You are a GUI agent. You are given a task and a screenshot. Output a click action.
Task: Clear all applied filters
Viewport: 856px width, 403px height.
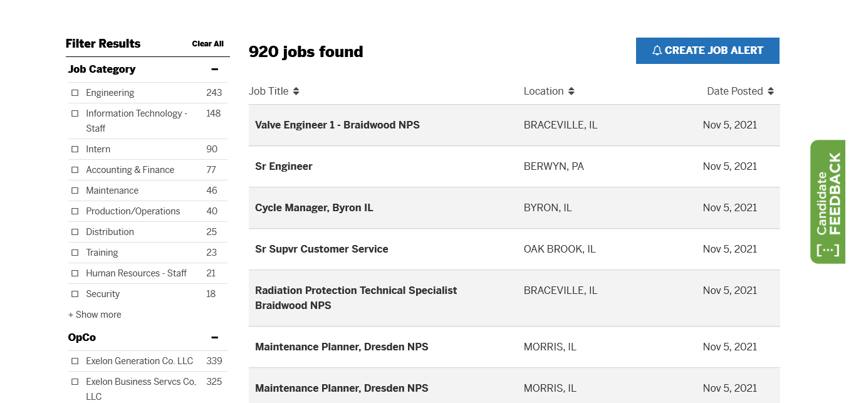coord(207,44)
